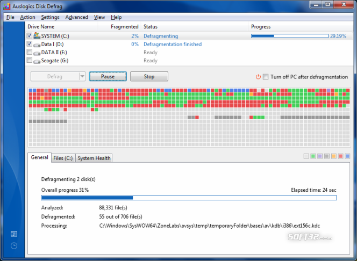The height and width of the screenshot is (261, 357).
Task: Click the Pause button
Action: pos(108,76)
